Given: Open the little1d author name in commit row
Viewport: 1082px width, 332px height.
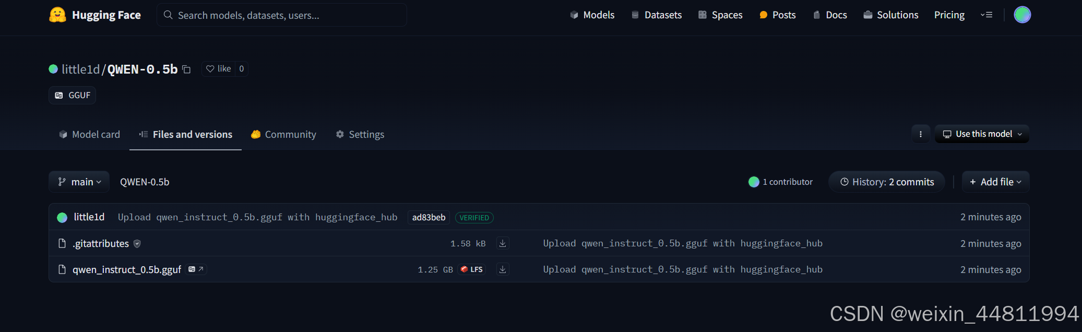Looking at the screenshot, I should point(89,217).
